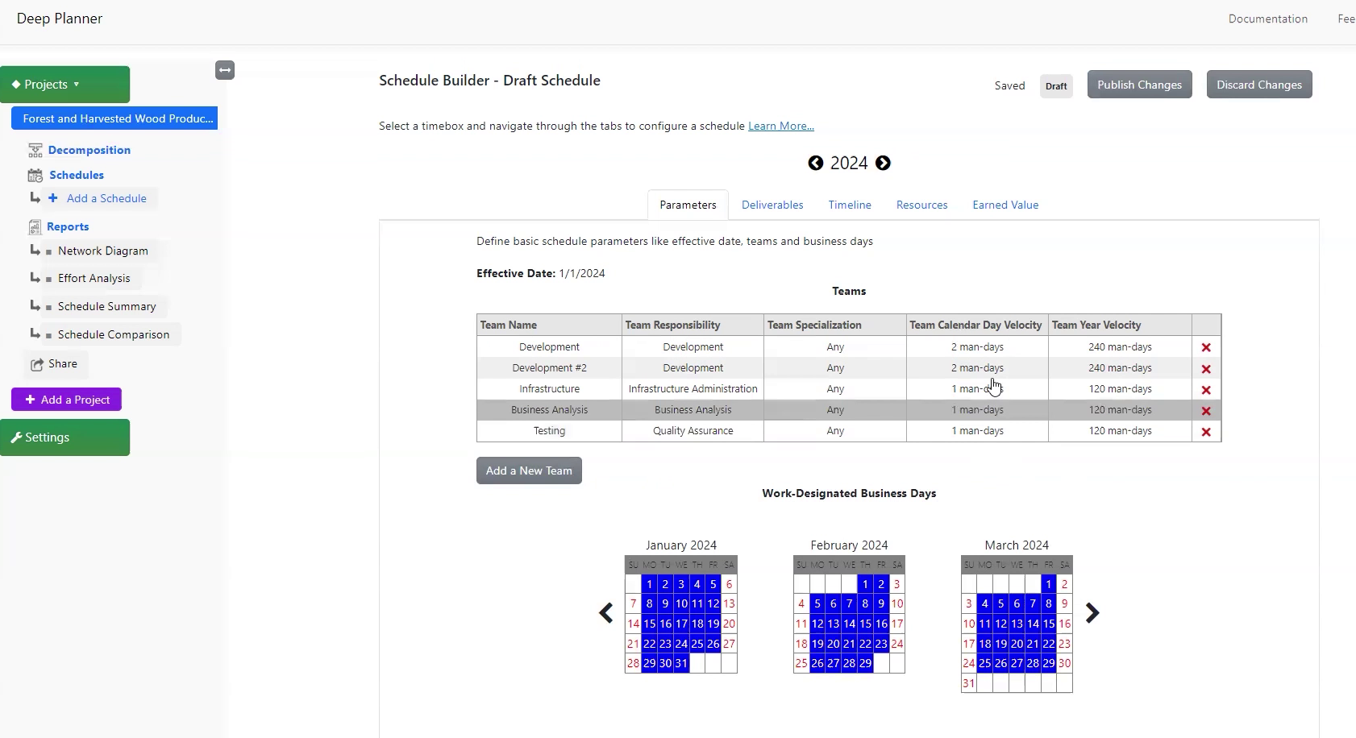Open the Timeline tab
1356x738 pixels.
pyautogui.click(x=850, y=205)
